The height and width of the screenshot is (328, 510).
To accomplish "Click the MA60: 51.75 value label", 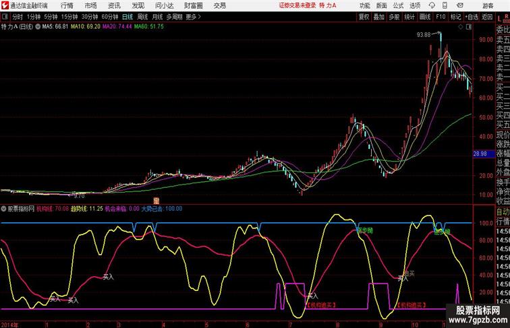I will 149,27.
